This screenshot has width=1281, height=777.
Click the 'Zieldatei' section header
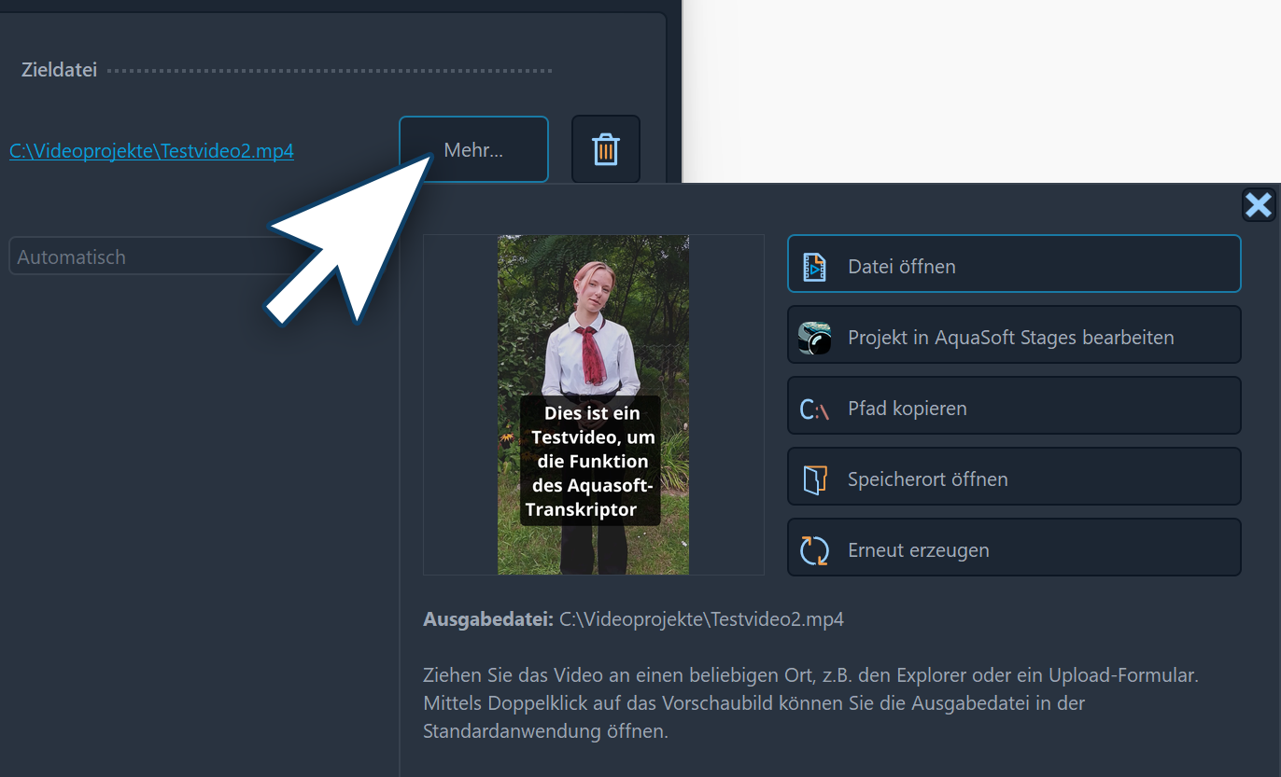[58, 69]
